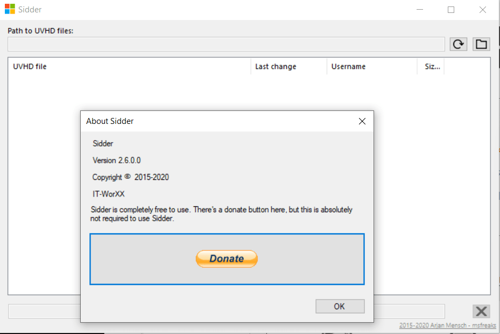Confirm the dialog with OK

tap(340, 306)
